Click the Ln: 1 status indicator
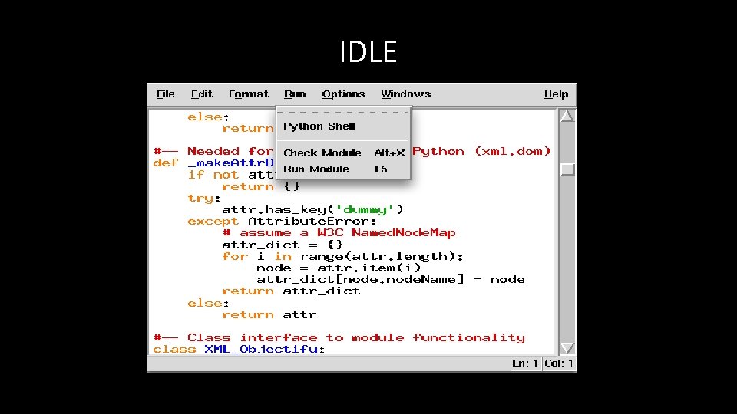This screenshot has height=414, width=737. (x=525, y=363)
